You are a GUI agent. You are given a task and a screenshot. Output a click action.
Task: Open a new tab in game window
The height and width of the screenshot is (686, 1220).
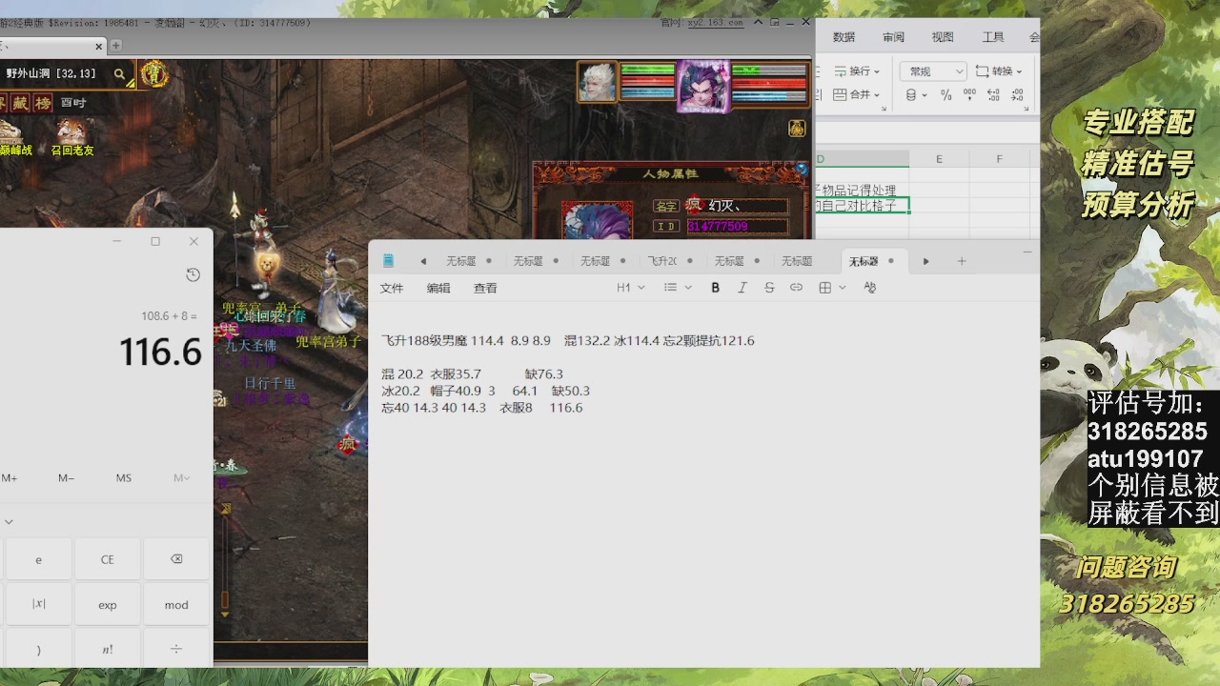[x=116, y=45]
